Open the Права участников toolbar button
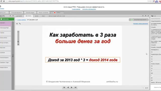This screenshot has width=161, height=91. (43, 13)
